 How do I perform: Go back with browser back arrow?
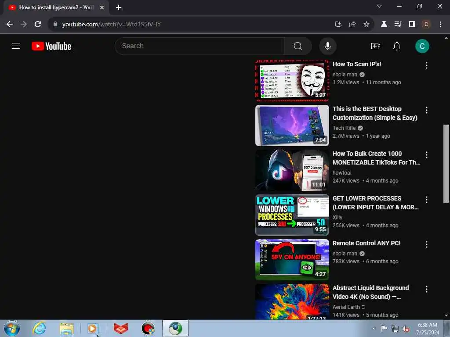point(10,25)
